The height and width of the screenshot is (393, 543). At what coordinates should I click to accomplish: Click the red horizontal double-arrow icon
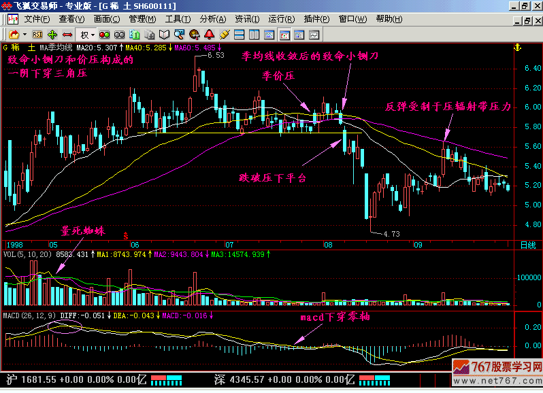click(67, 34)
